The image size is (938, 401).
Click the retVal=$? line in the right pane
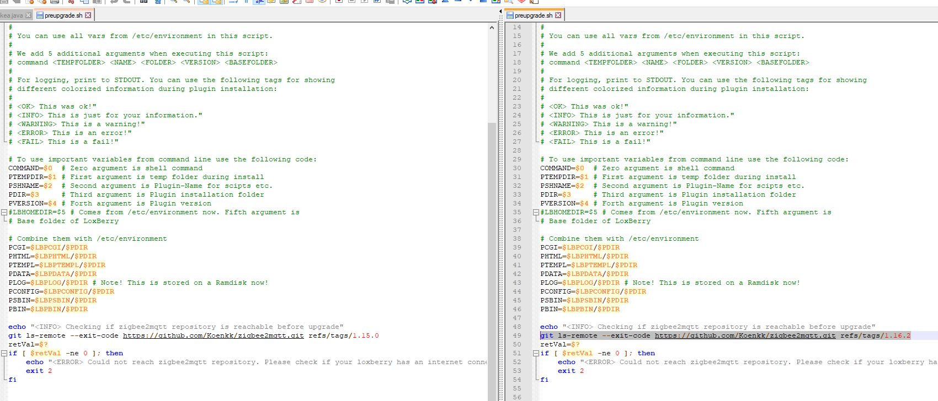point(560,344)
